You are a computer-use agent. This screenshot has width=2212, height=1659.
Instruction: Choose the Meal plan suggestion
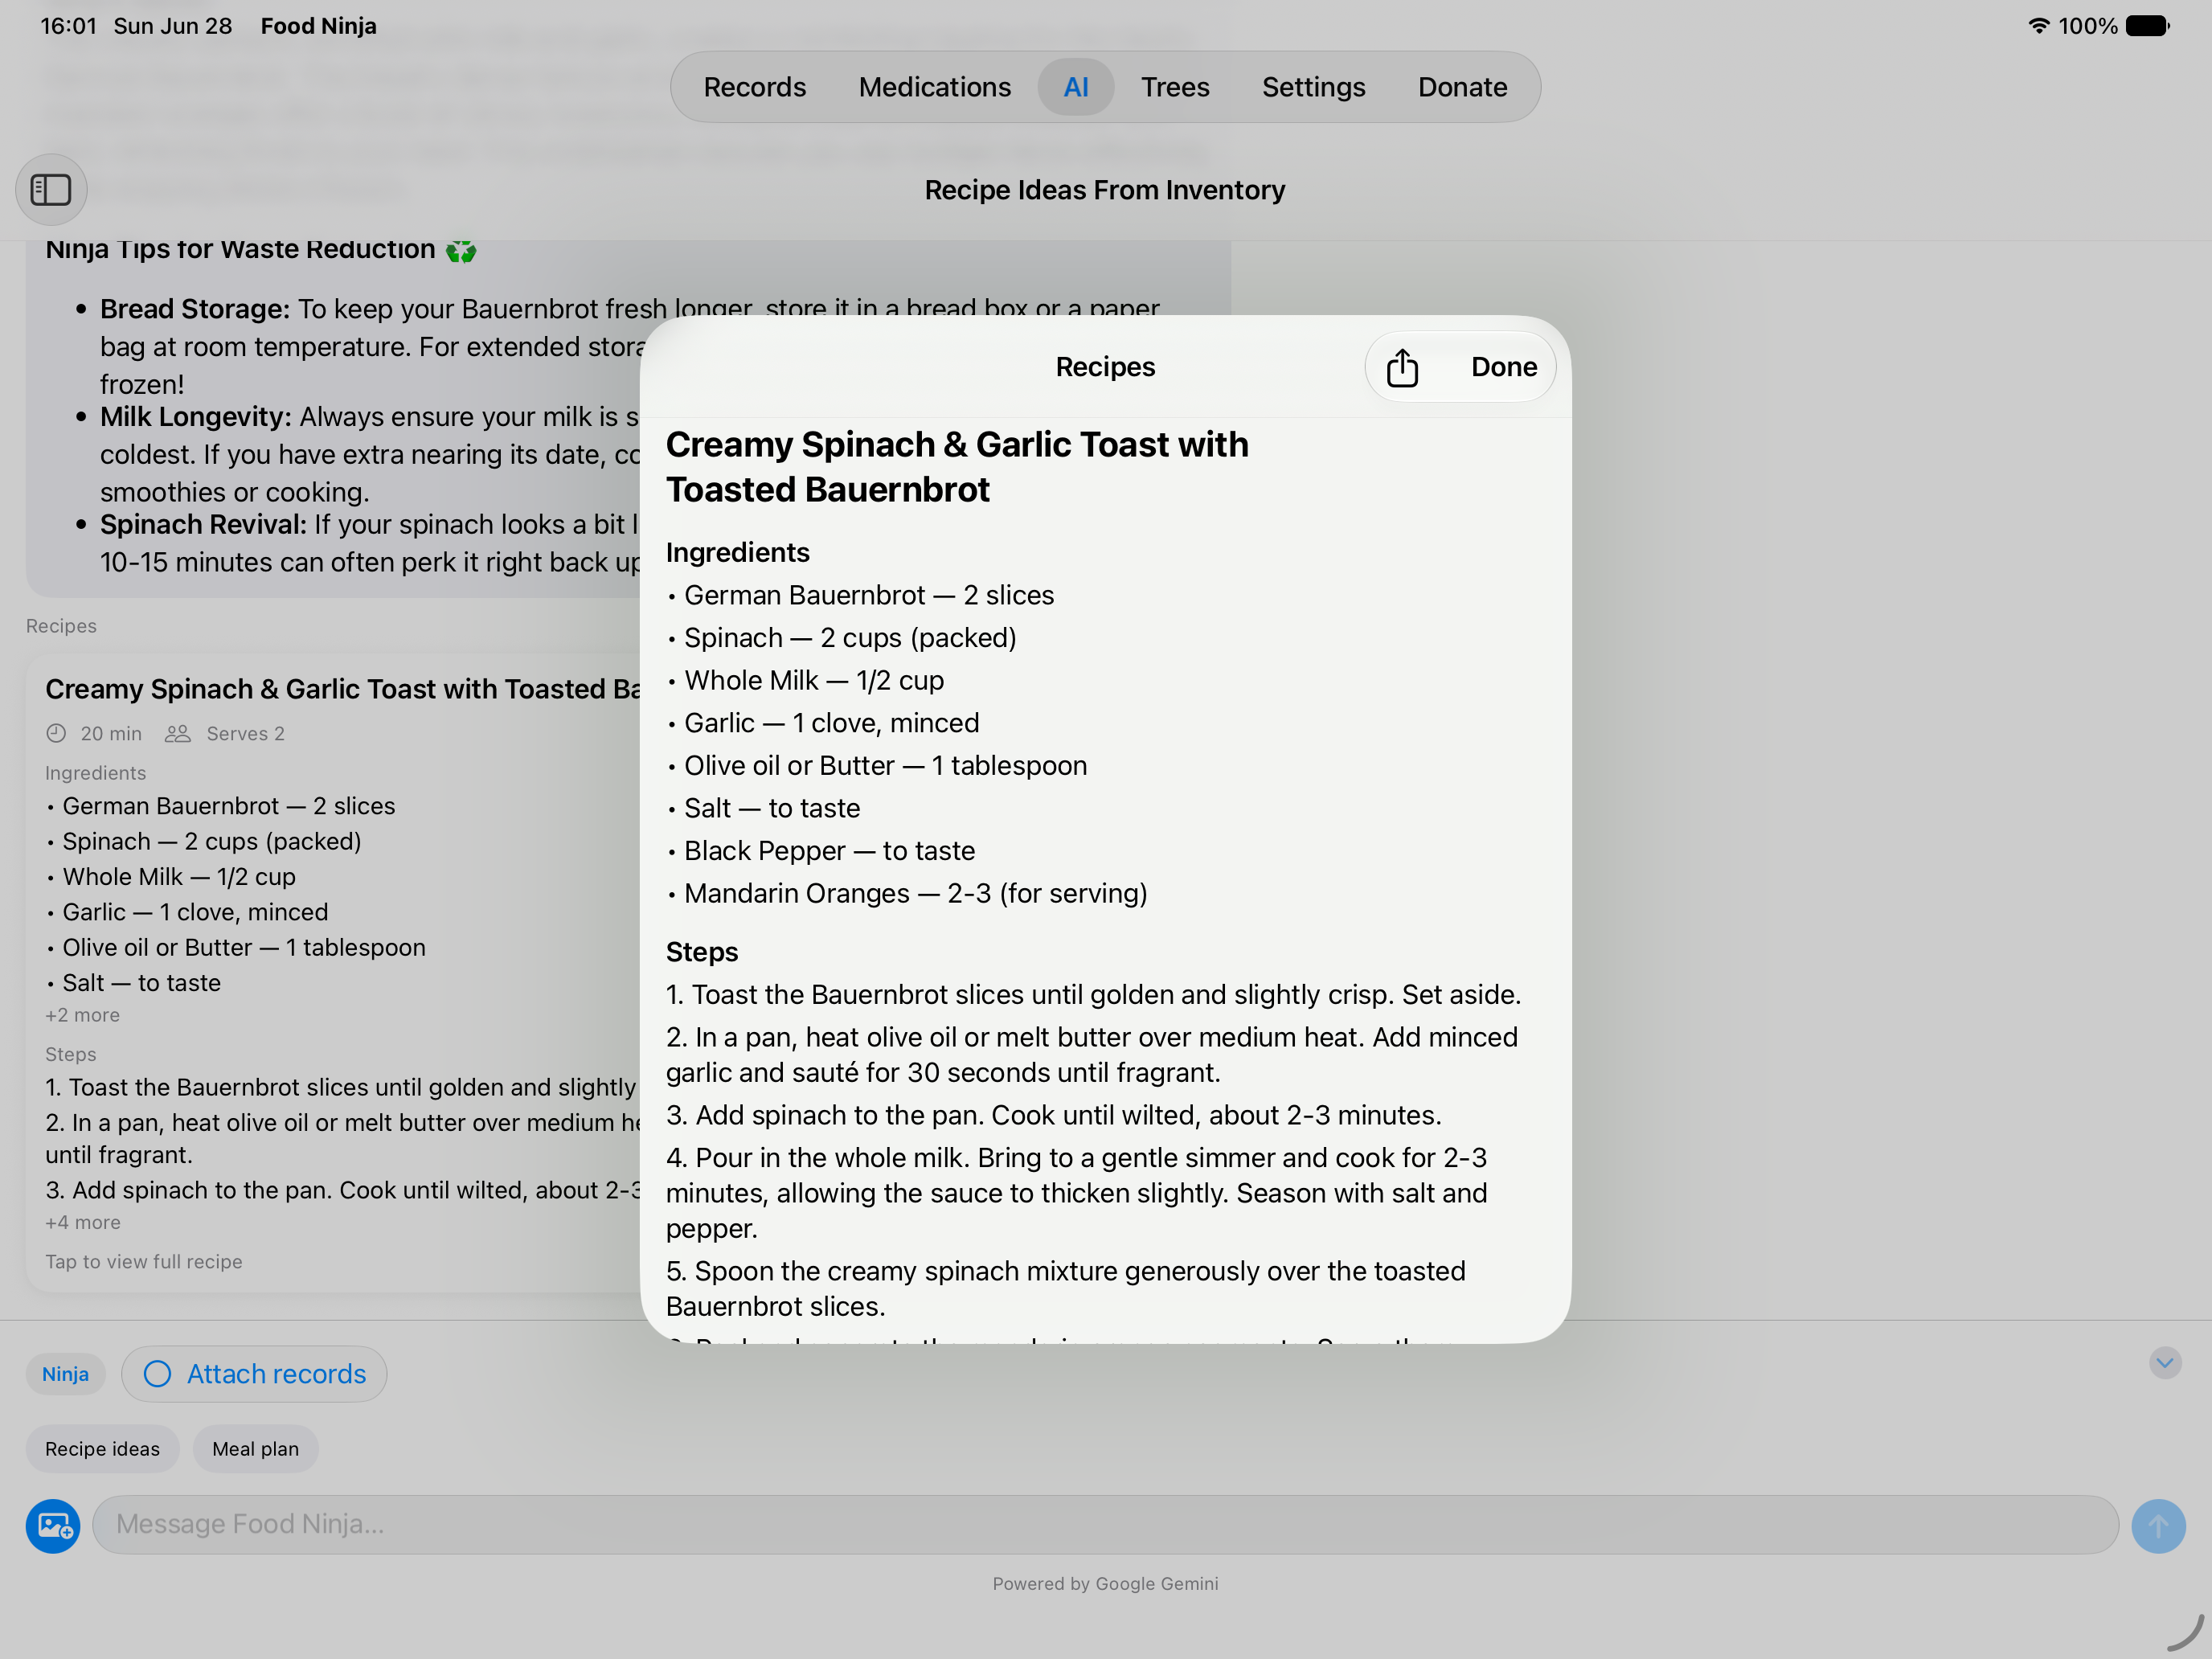click(x=255, y=1449)
